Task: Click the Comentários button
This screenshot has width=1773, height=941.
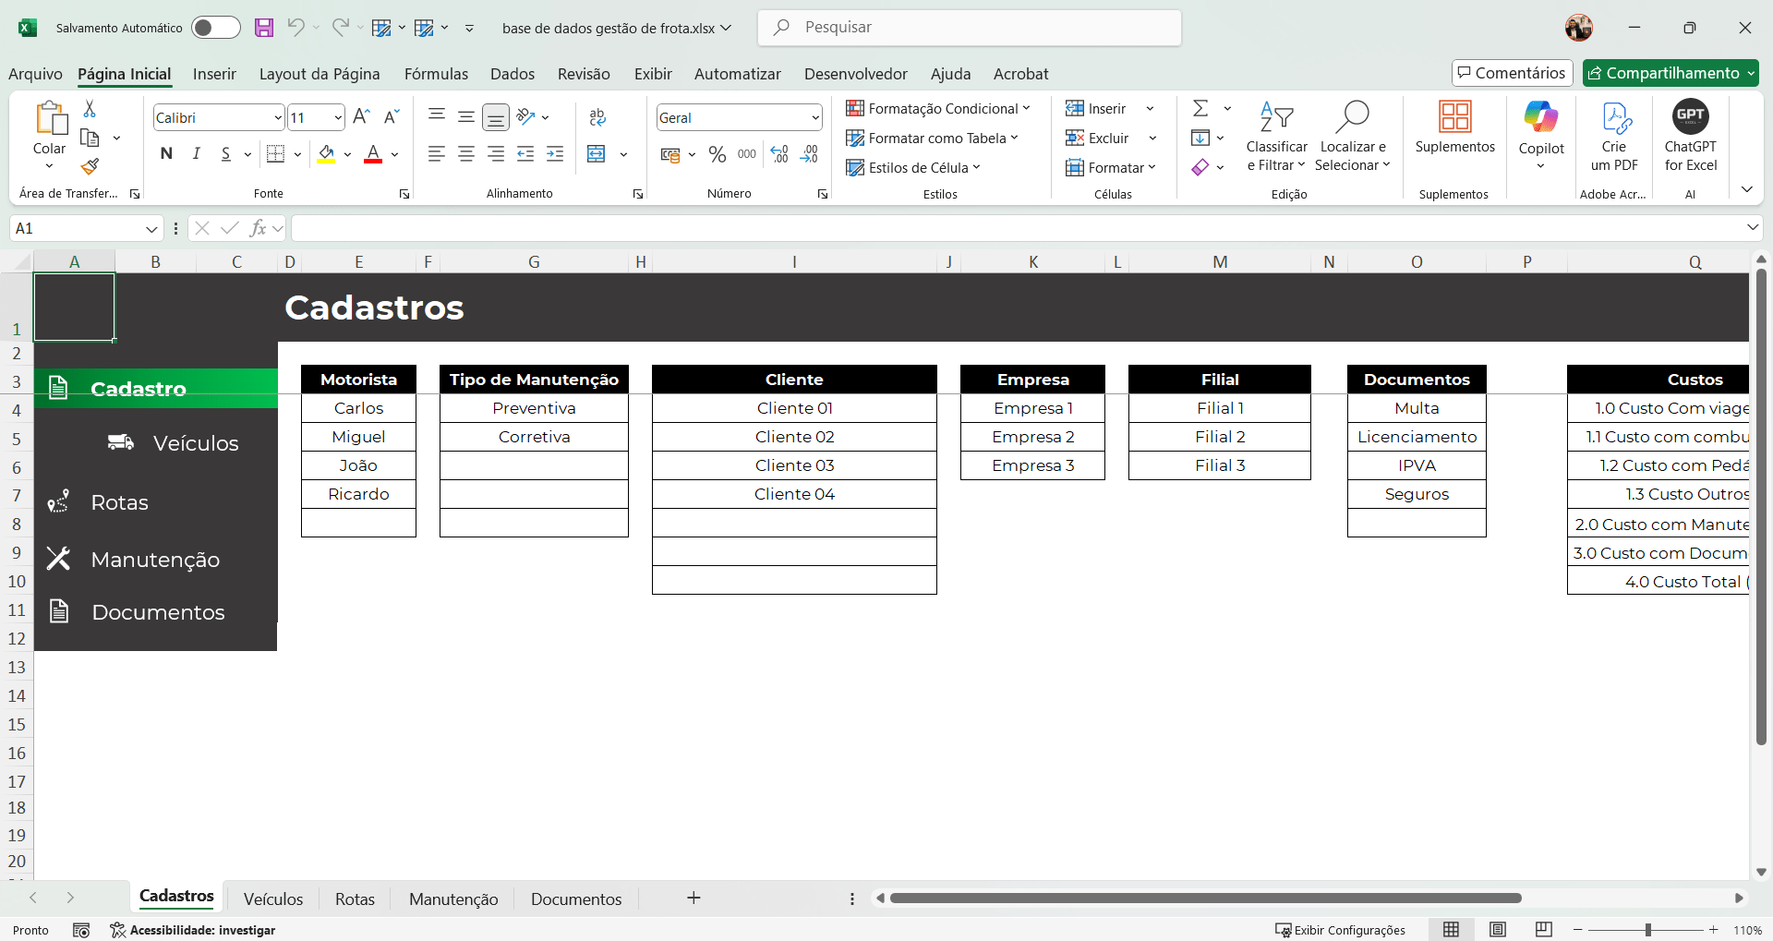Action: pyautogui.click(x=1512, y=73)
